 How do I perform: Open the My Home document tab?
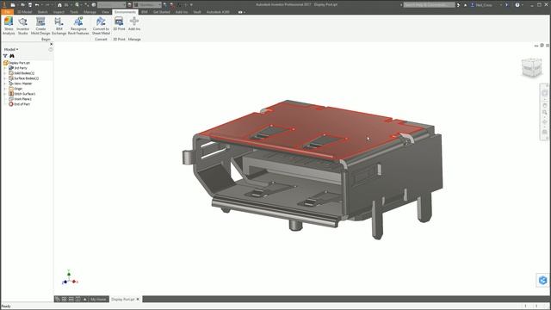coord(98,299)
